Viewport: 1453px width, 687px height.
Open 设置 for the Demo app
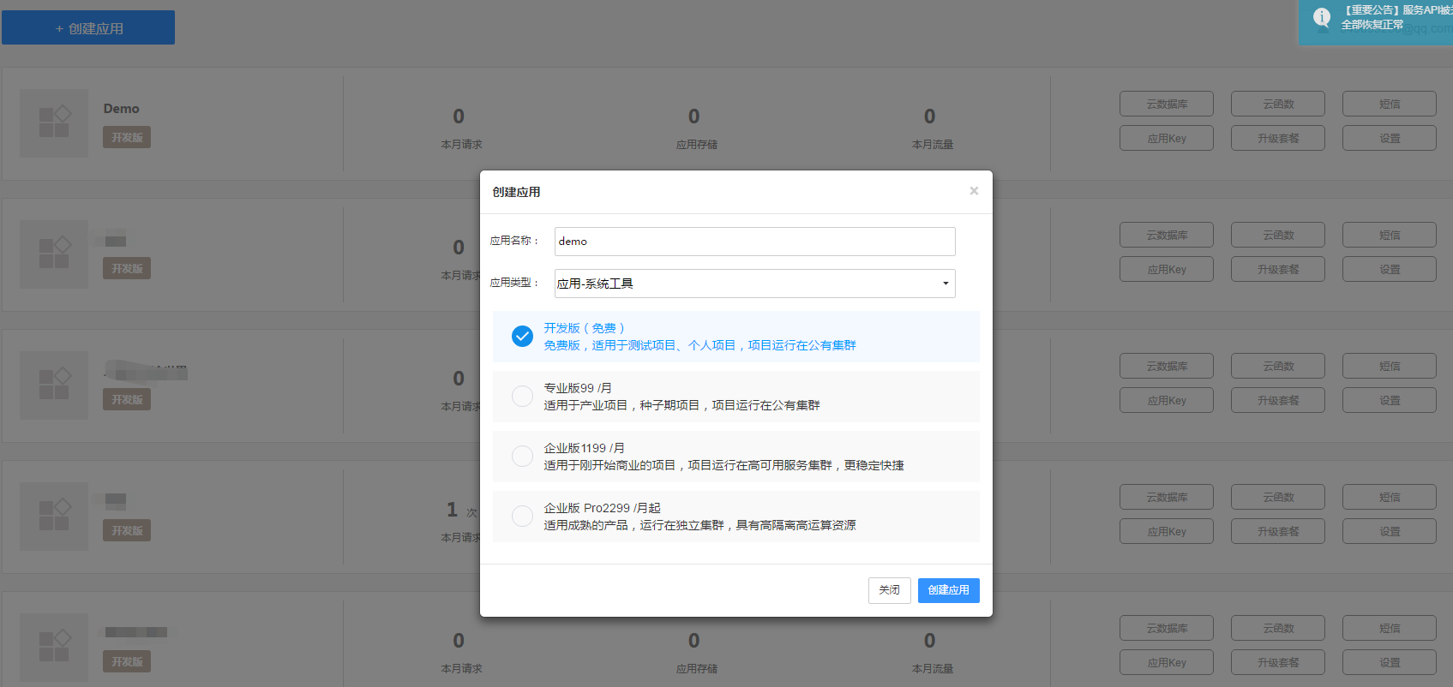(1390, 138)
